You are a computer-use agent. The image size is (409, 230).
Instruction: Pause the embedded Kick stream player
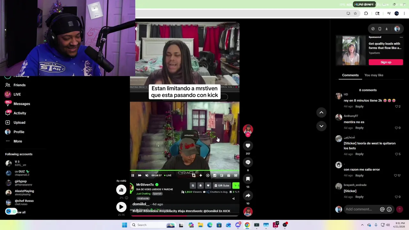[133, 175]
